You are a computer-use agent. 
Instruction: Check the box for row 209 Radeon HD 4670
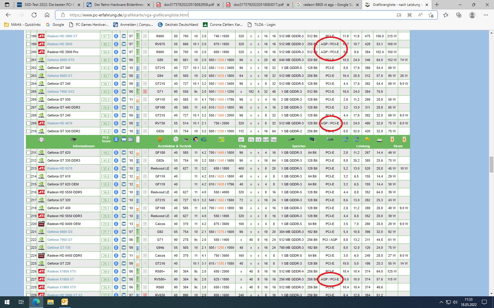pos(28,123)
